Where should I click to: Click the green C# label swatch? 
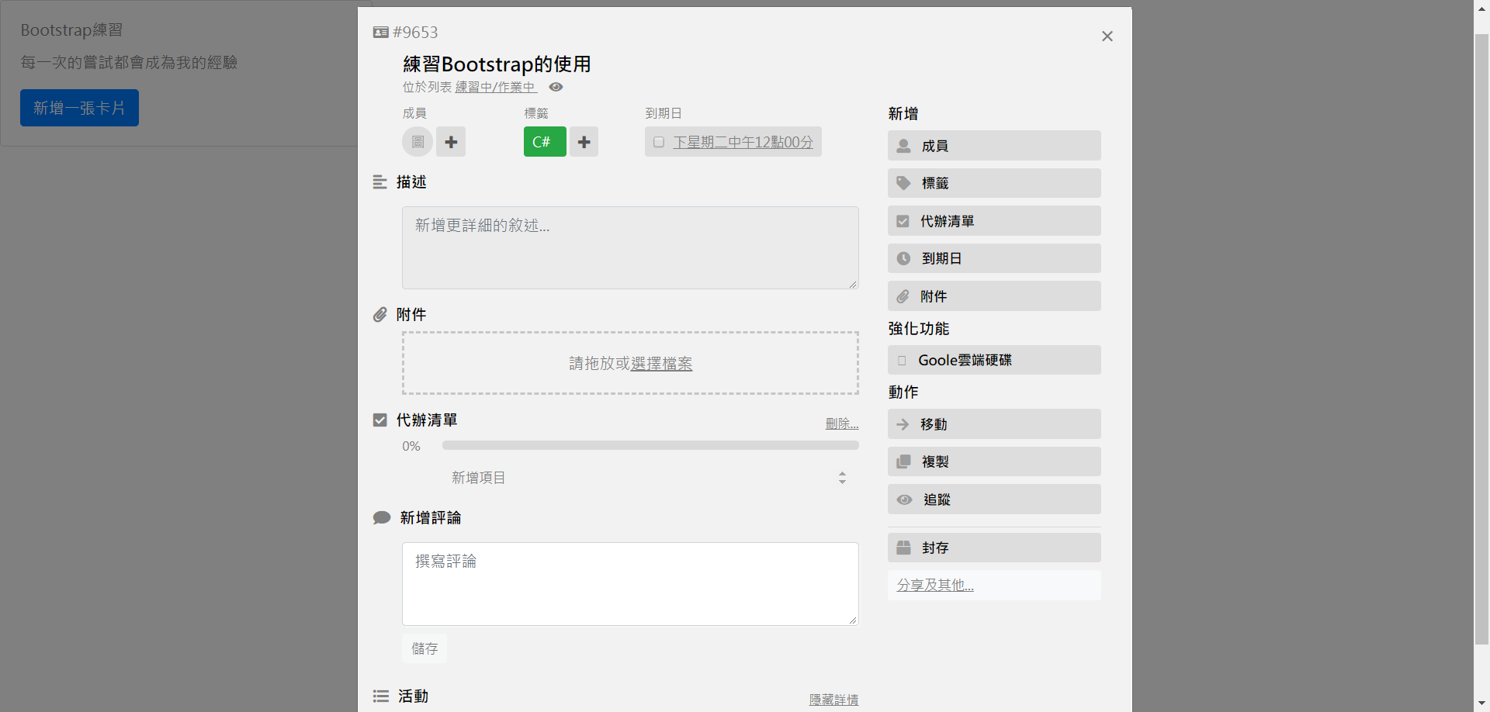click(x=544, y=142)
